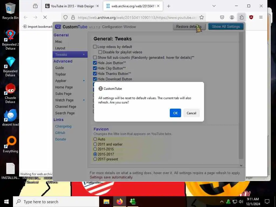Uncheck Hide Clip Button

pyautogui.click(x=95, y=68)
